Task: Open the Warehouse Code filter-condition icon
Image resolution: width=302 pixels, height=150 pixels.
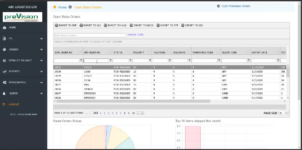Action: tap(219, 60)
